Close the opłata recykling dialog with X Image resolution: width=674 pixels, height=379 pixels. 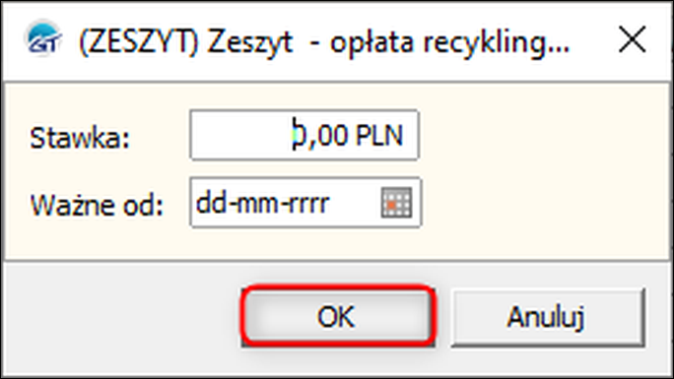[633, 39]
